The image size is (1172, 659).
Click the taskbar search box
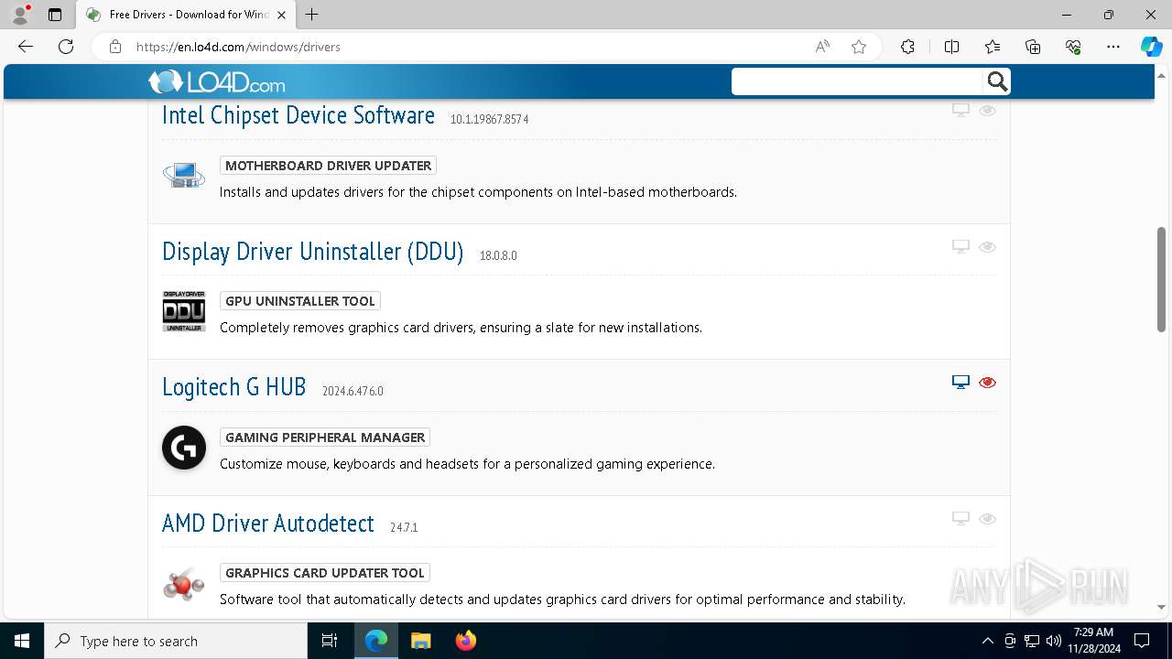(176, 641)
